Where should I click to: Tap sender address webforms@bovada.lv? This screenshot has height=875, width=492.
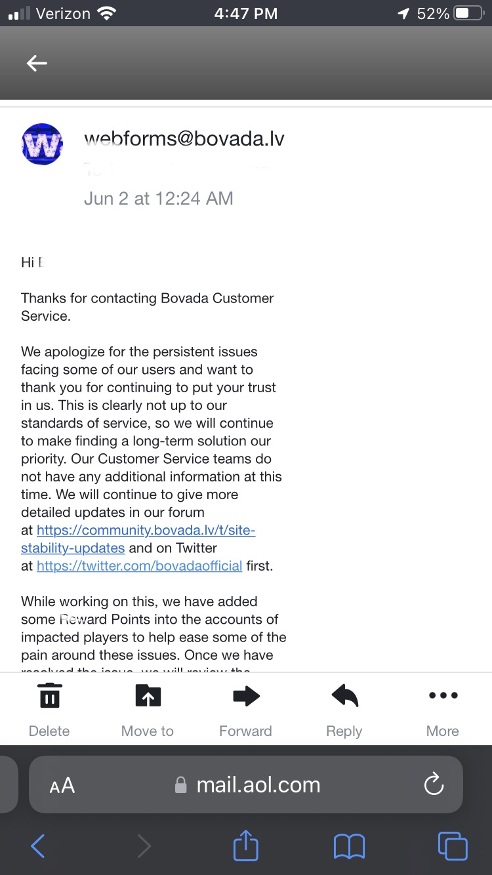point(184,138)
